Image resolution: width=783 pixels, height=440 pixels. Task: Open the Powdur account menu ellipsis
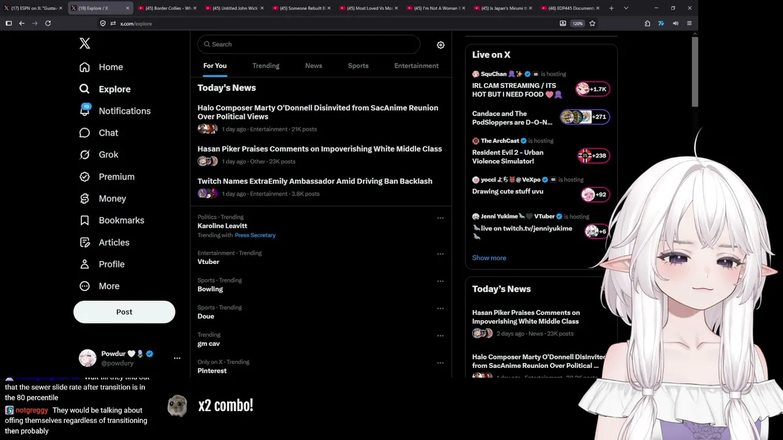tap(177, 358)
